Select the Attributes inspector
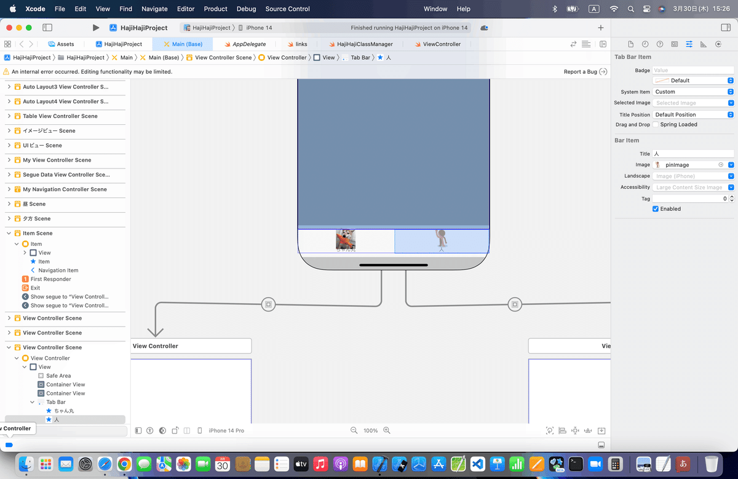The image size is (738, 479). (x=689, y=44)
